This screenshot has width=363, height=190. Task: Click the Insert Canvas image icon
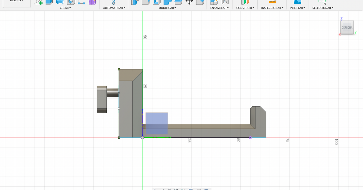(x=297, y=2)
